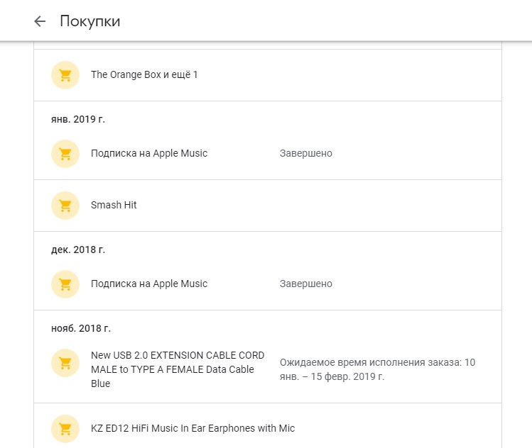Click the дек. 2018 г. section header
The image size is (532, 448).
pos(78,250)
